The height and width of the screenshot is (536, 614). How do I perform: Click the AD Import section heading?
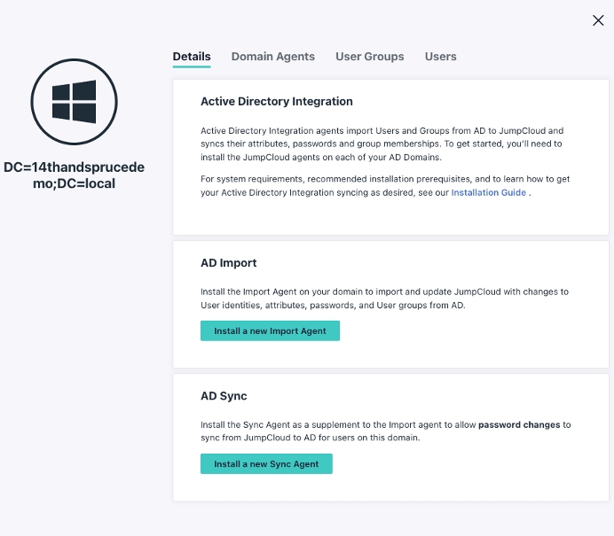229,263
